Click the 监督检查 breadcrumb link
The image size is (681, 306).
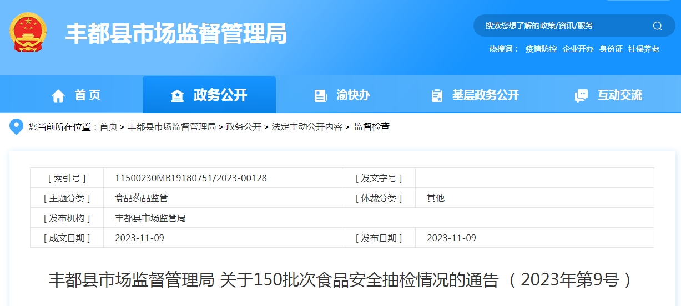pos(372,127)
